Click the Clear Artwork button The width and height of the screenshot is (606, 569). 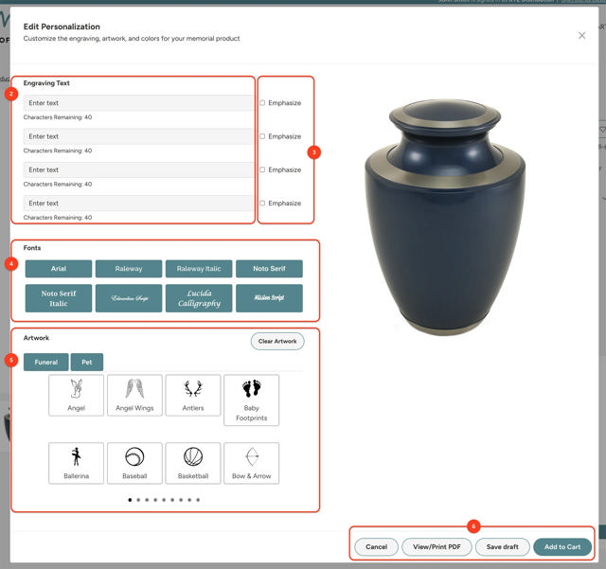click(277, 342)
